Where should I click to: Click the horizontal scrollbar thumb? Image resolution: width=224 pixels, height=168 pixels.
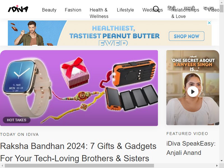(79, 166)
